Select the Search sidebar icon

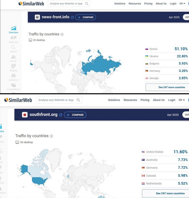13,48
